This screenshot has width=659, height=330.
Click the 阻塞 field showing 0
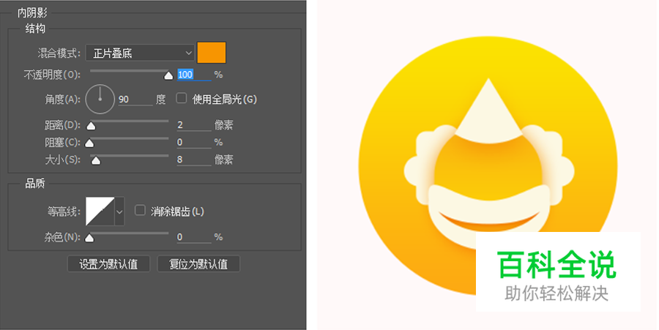[x=194, y=143]
